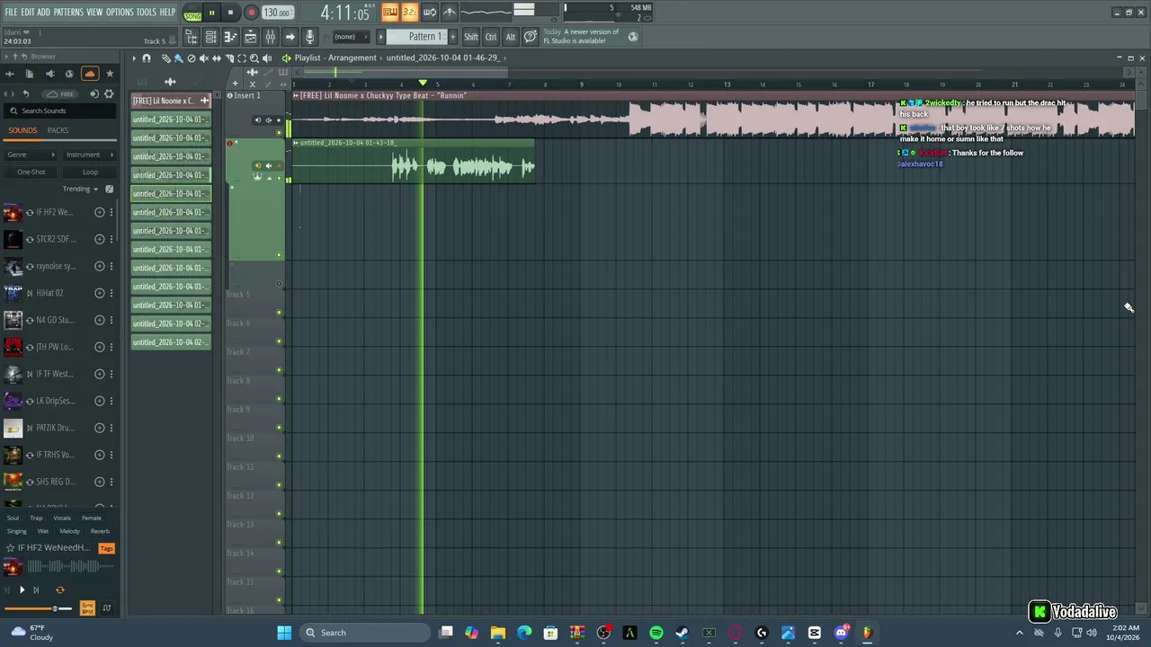Viewport: 1151px width, 647px height.
Task: Open the Piano roll from the toolbar
Action: tap(230, 37)
